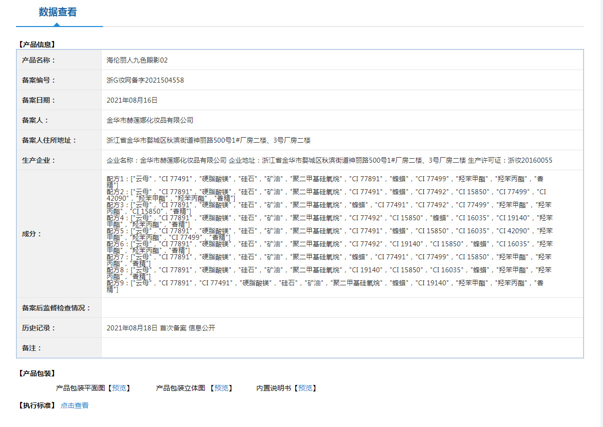603x427 pixels.
Task: Click the 备案编号 row label
Action: (x=39, y=80)
